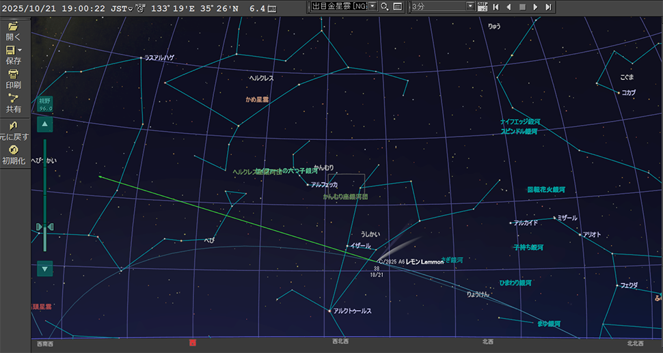Image resolution: width=663 pixels, height=353 pixels.
Task: Expand the save options arrow next to 保存
Action: (20, 51)
